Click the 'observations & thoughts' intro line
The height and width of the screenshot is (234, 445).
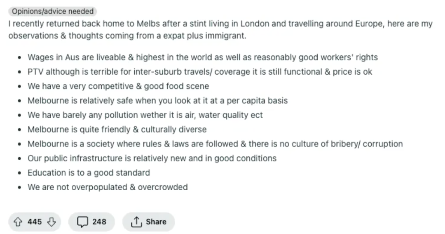pos(127,36)
